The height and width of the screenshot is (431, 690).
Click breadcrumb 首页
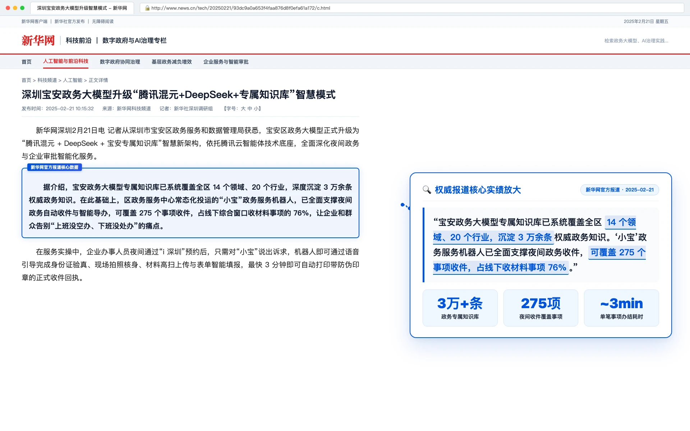[26, 80]
